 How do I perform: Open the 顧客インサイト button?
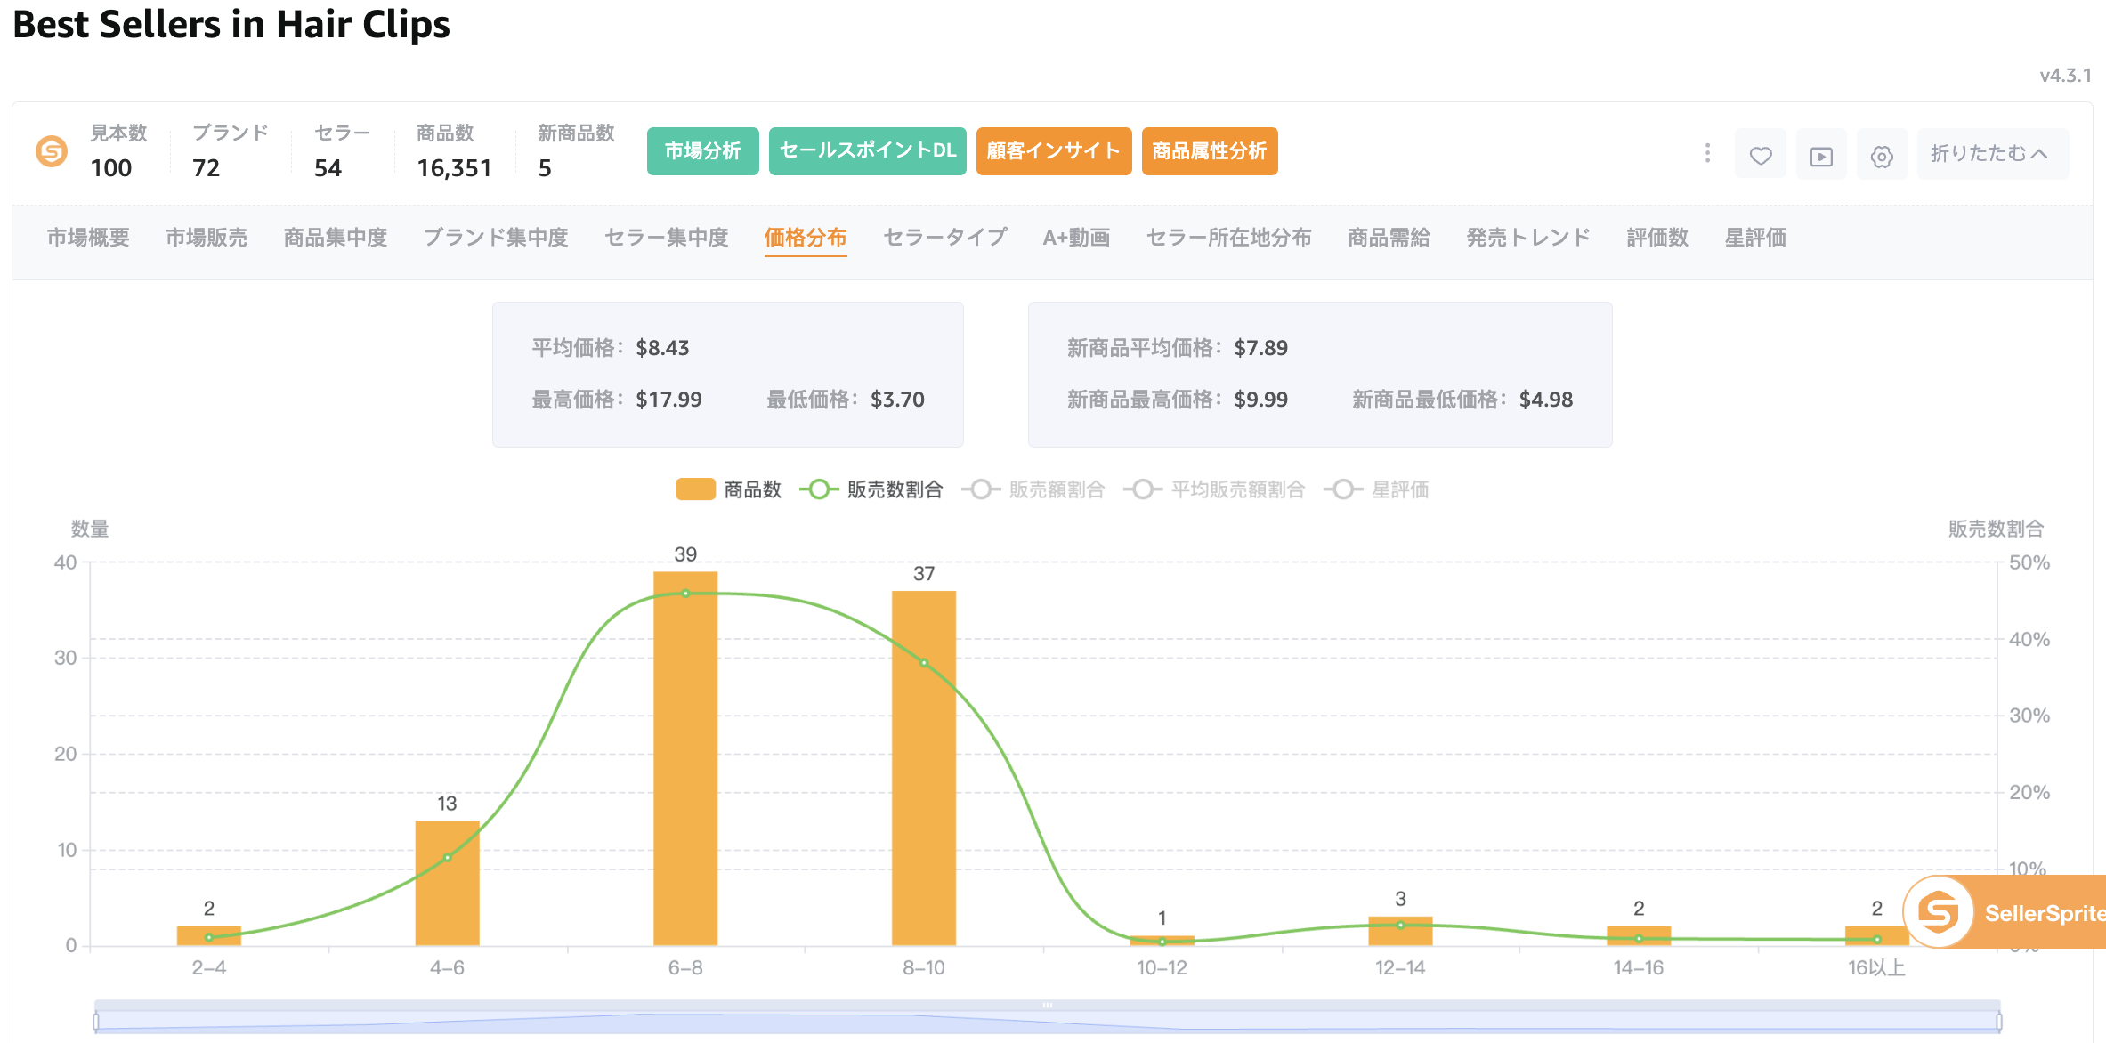(1054, 151)
